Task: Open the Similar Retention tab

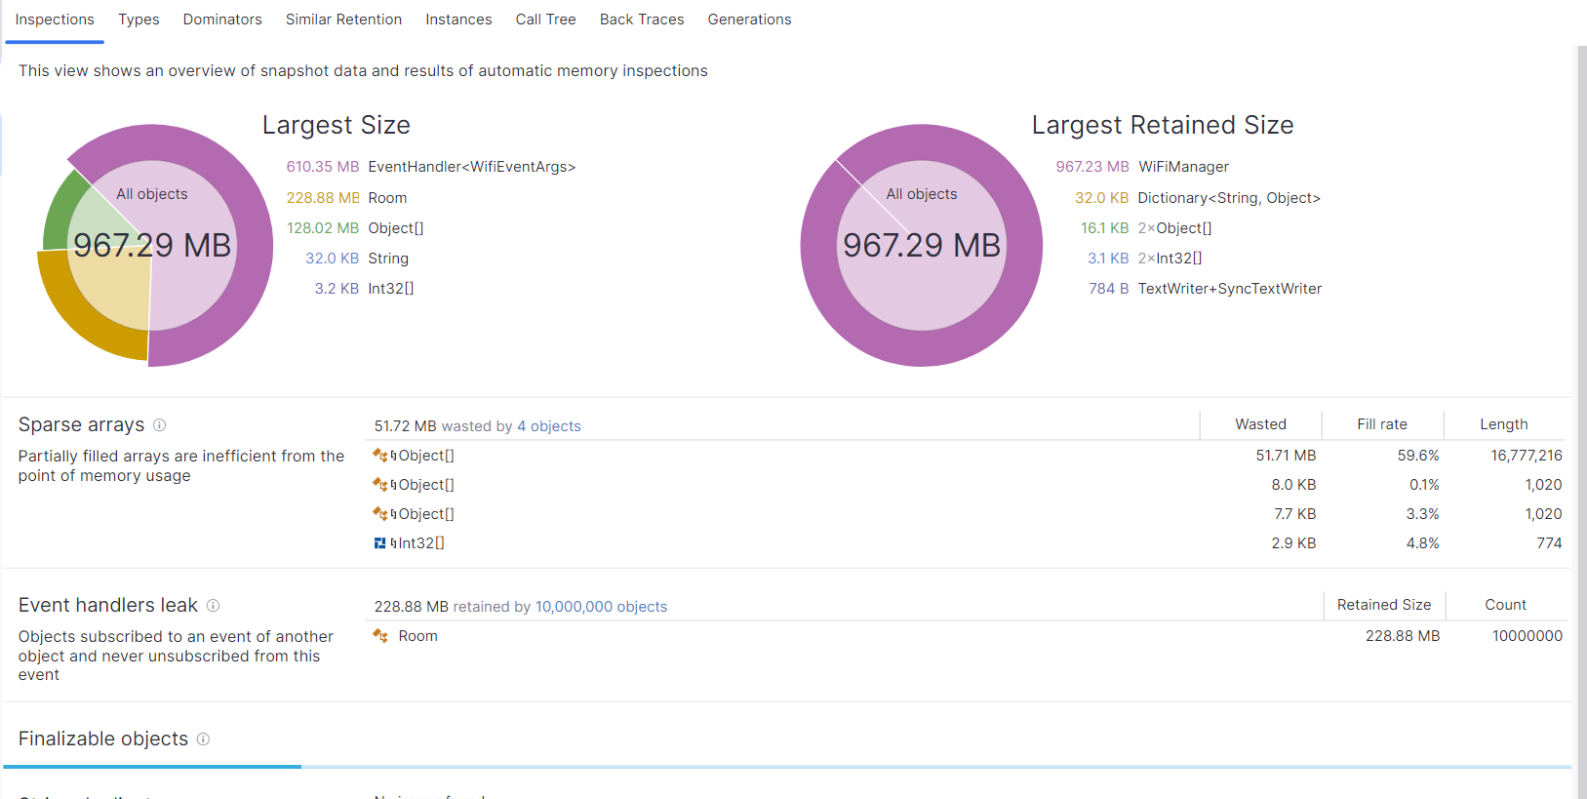Action: [343, 20]
